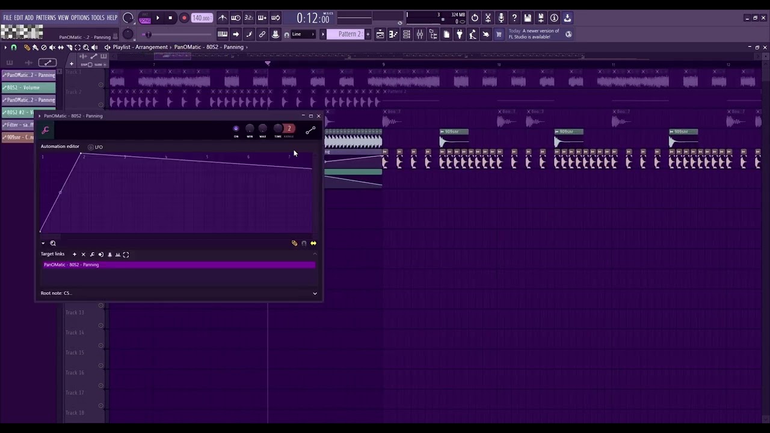Adjust the MIN knob in automation window

(250, 129)
